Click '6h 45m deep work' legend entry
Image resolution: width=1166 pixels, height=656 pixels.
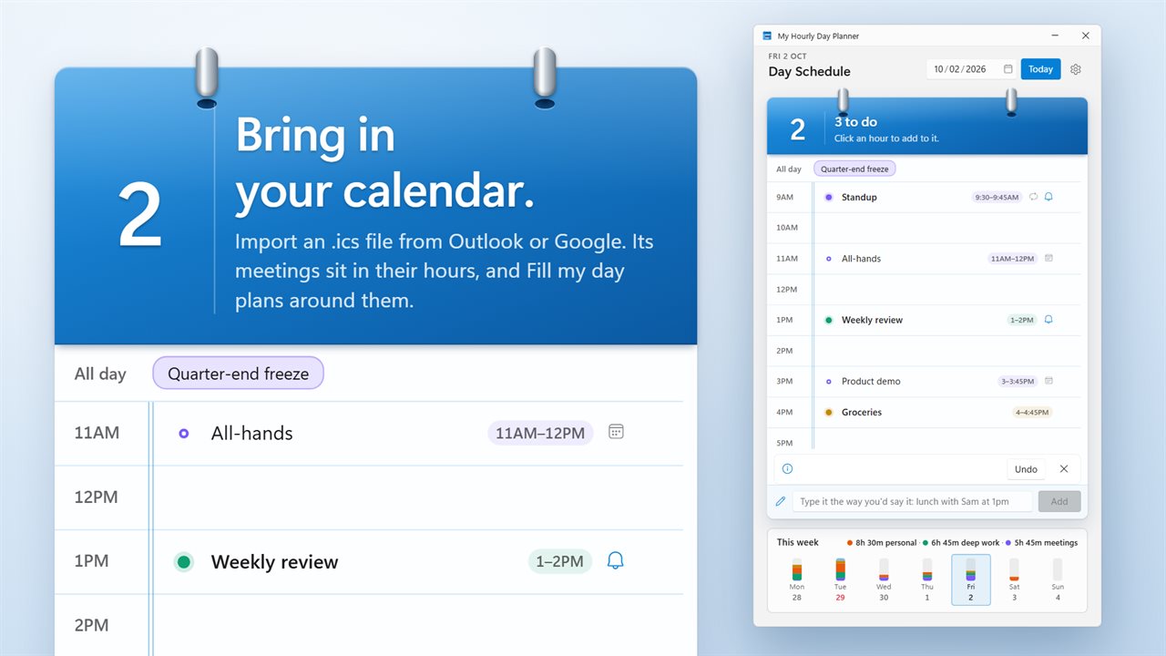pos(960,542)
